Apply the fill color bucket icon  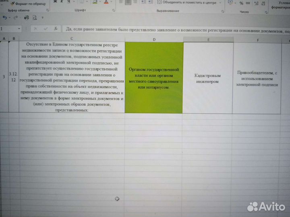95,2
